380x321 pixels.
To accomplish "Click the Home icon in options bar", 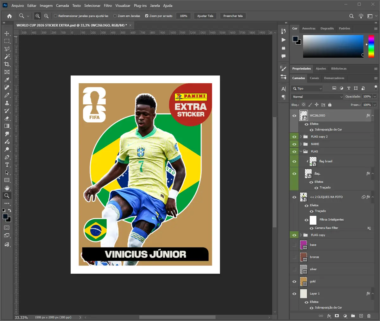I will [9, 16].
